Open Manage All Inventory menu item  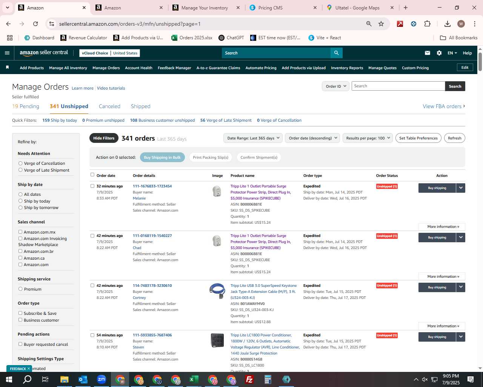coord(68,68)
